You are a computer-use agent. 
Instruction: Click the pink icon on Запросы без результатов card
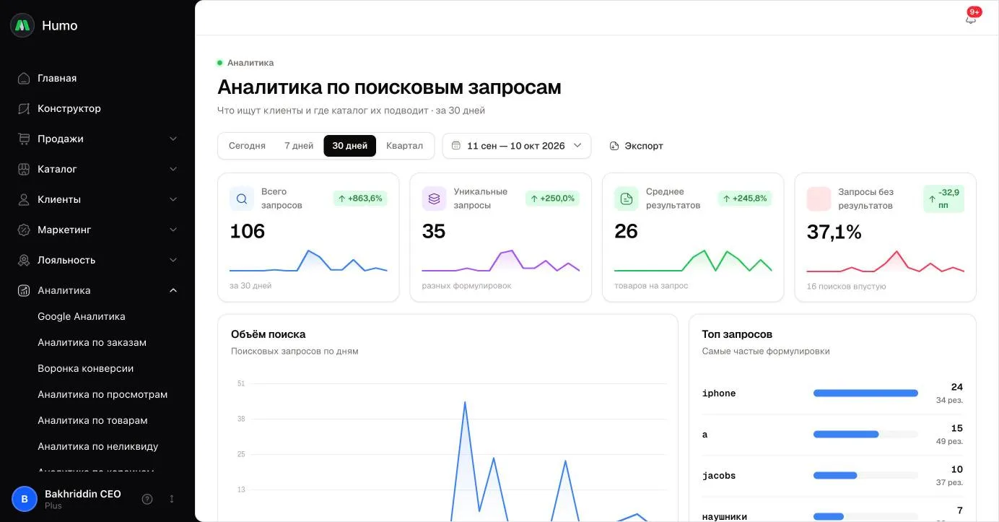click(819, 199)
